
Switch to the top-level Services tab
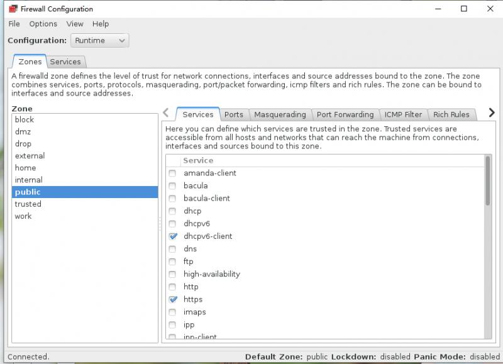click(x=65, y=62)
